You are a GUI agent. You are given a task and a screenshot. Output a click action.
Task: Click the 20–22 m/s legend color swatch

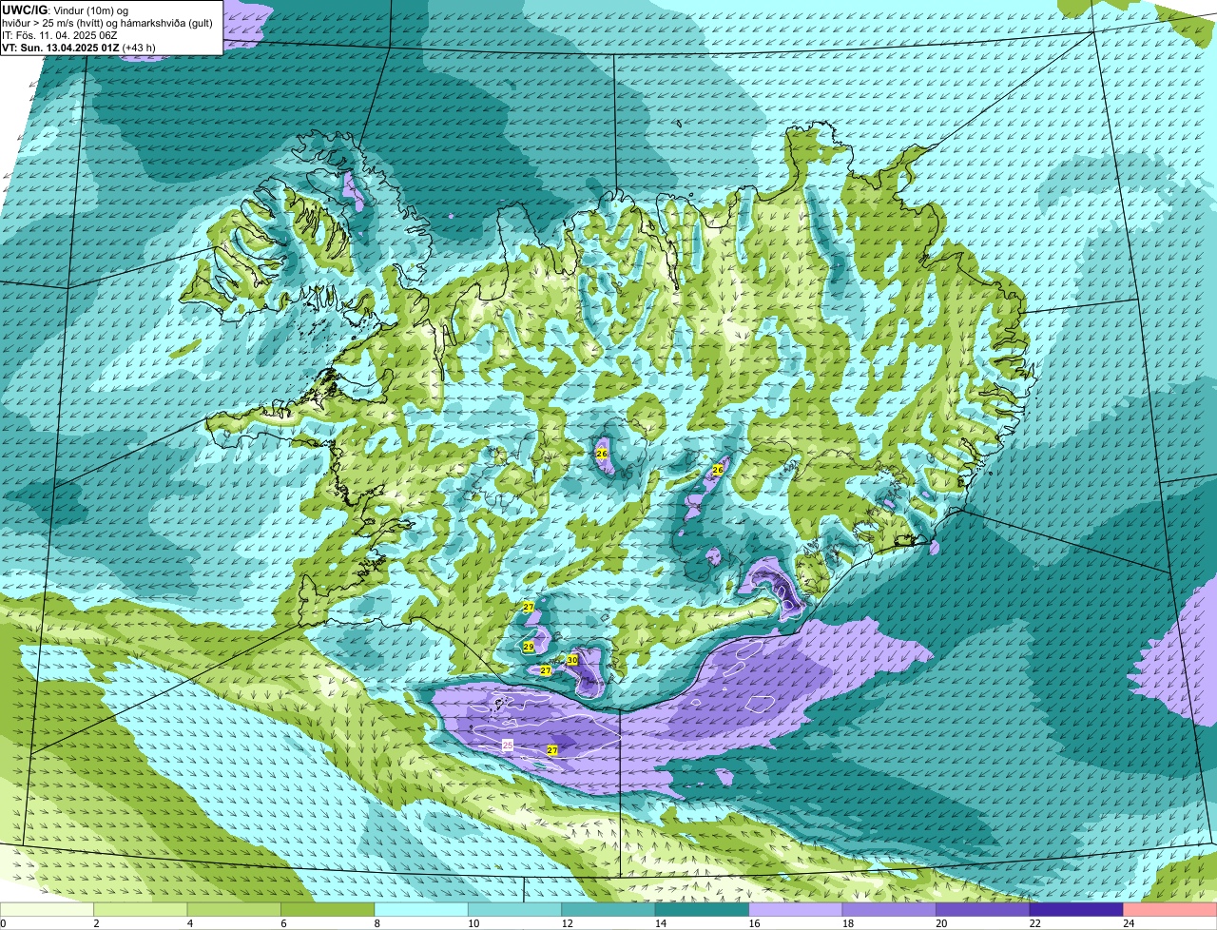(x=983, y=910)
